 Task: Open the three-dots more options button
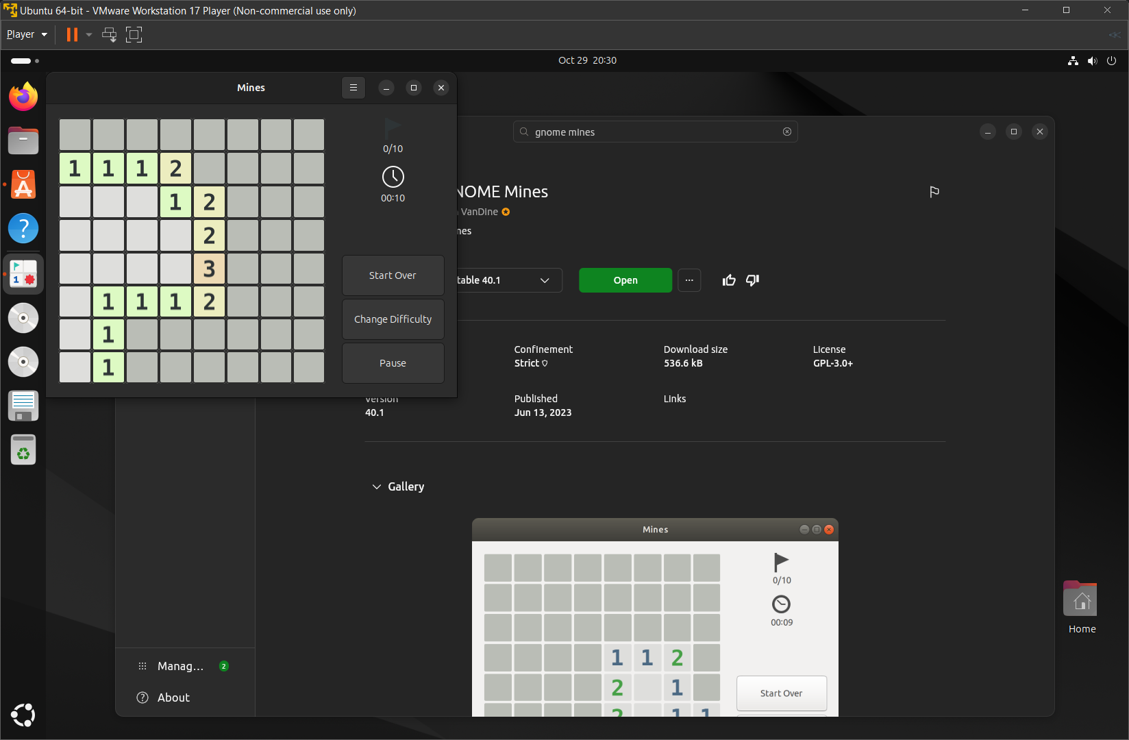(x=689, y=280)
